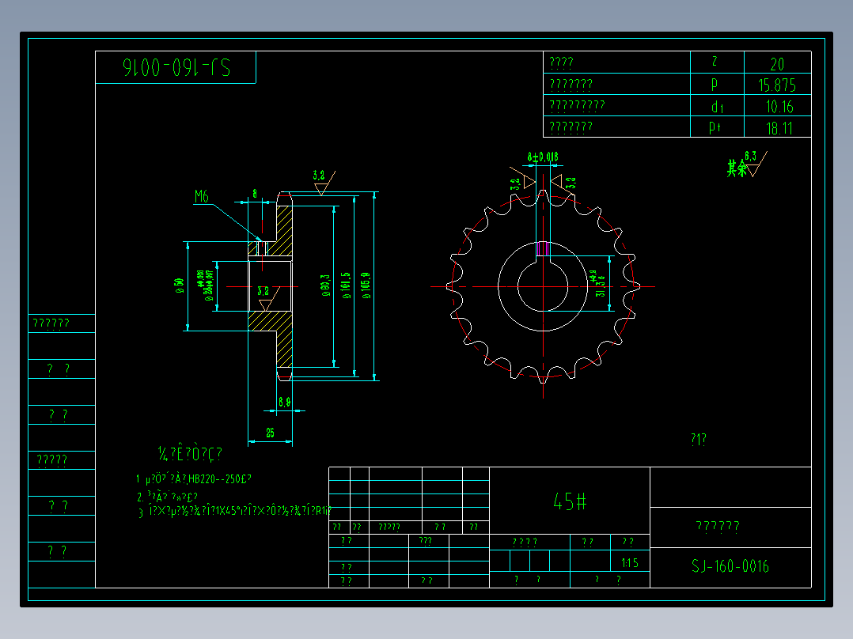Image resolution: width=853 pixels, height=639 pixels.
Task: Click the pitch value 15.875
Action: 777,85
